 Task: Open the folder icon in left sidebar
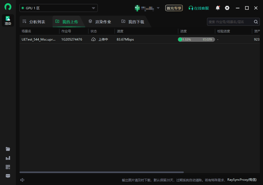8,149
